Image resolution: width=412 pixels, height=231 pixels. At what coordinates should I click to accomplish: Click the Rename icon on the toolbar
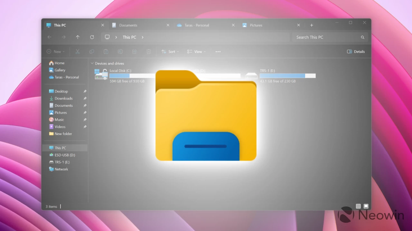(120, 51)
